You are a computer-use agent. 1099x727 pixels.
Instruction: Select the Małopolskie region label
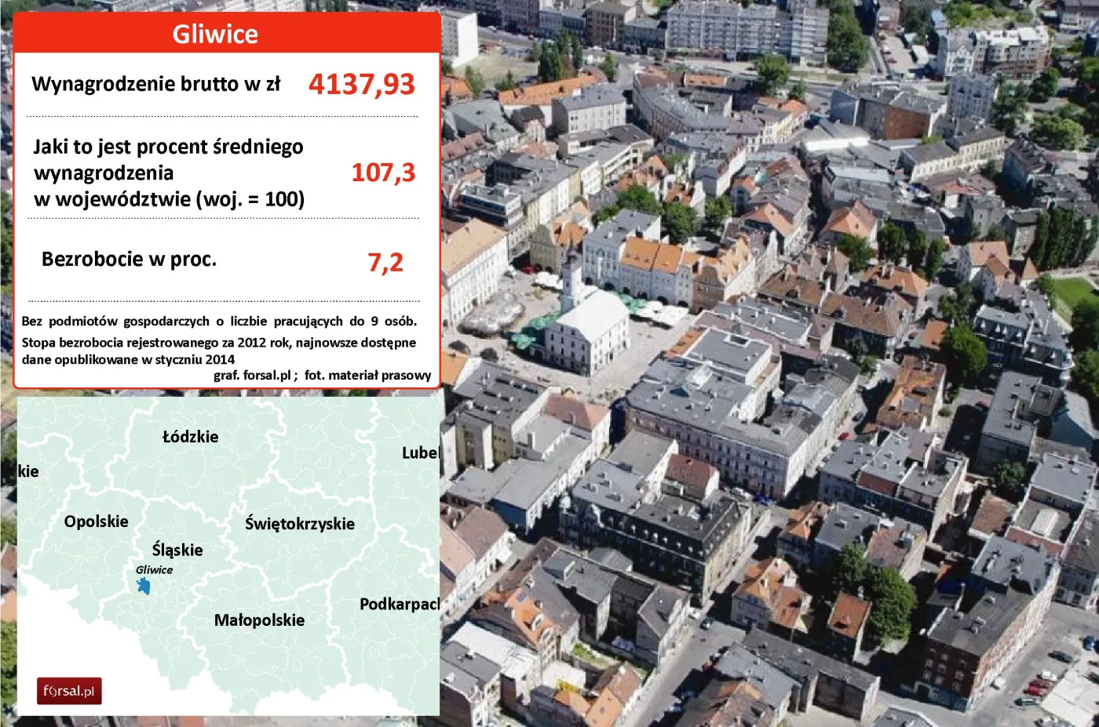click(259, 620)
